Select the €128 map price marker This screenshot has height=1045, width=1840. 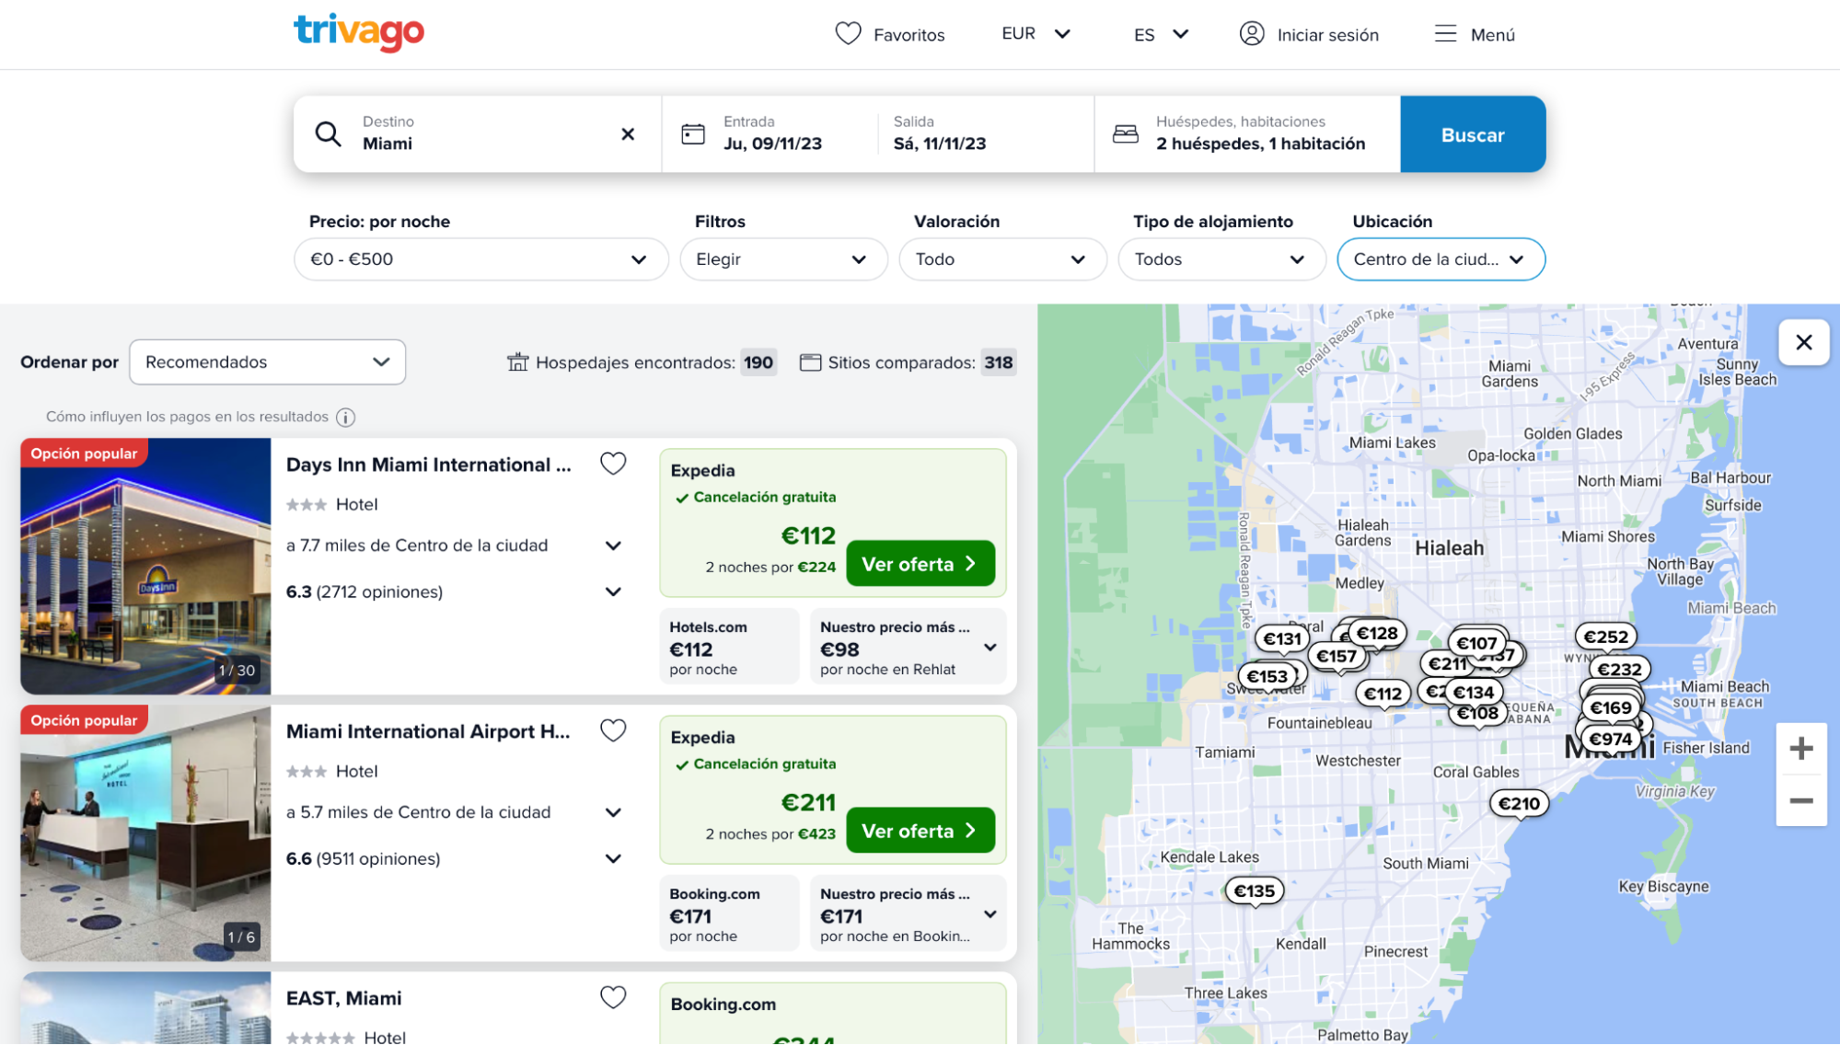(x=1378, y=633)
